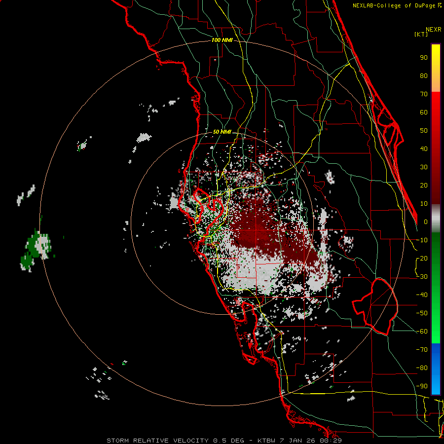
Task: Click the -40 value on the velocity scale
Action: 422,295
